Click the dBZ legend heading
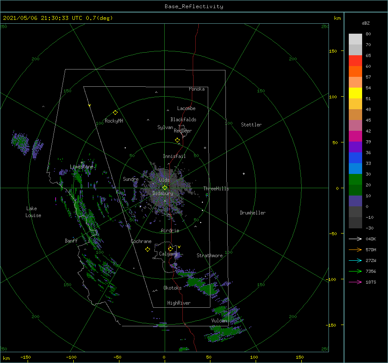 [366, 23]
